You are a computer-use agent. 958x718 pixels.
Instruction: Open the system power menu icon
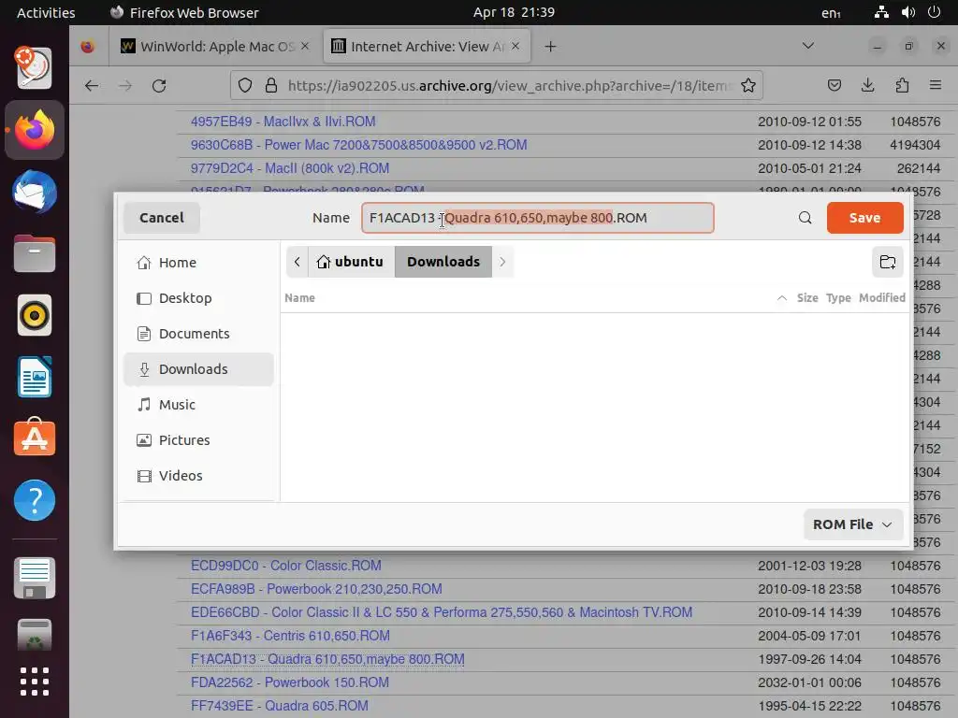[934, 12]
